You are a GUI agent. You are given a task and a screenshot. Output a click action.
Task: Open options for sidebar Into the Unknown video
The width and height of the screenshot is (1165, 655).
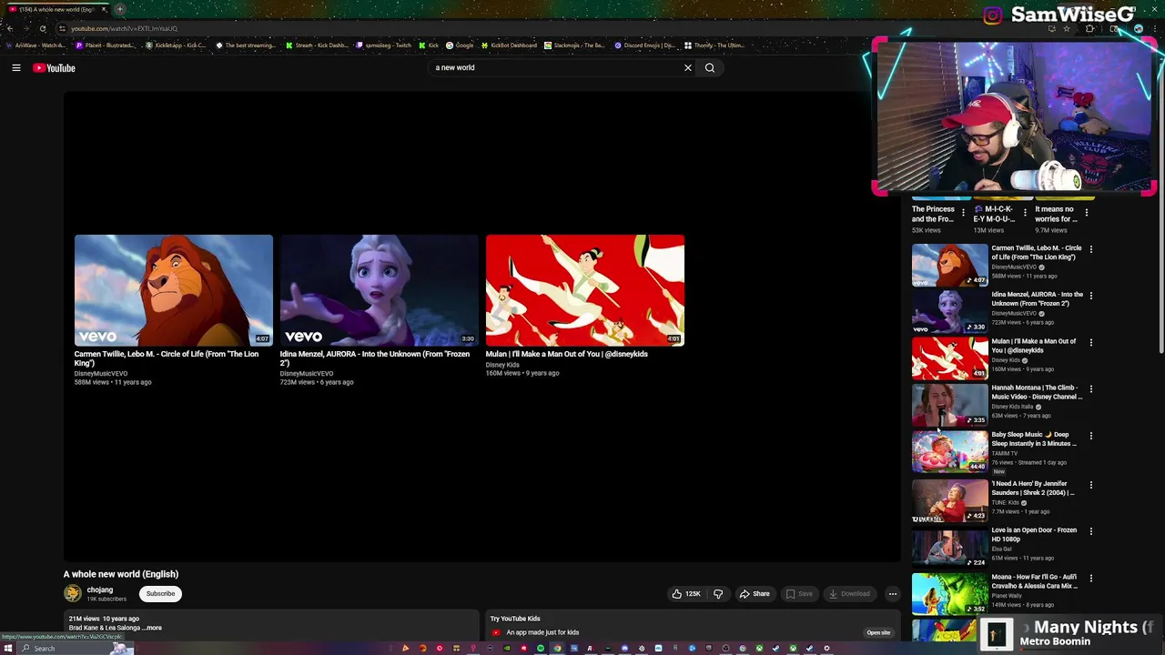tap(1091, 296)
